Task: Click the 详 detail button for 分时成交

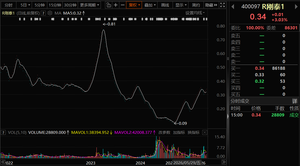Action: [295, 101]
